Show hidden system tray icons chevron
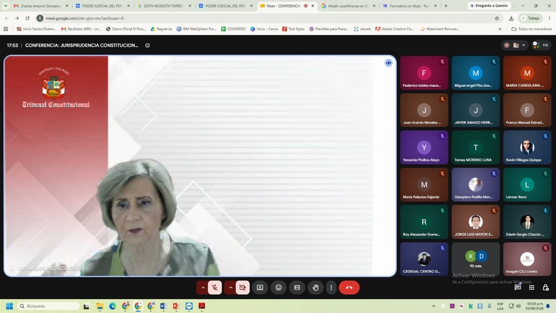The width and height of the screenshot is (556, 313). (434, 306)
